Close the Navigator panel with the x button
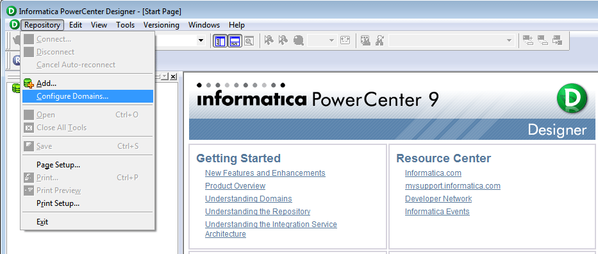 coord(173,77)
